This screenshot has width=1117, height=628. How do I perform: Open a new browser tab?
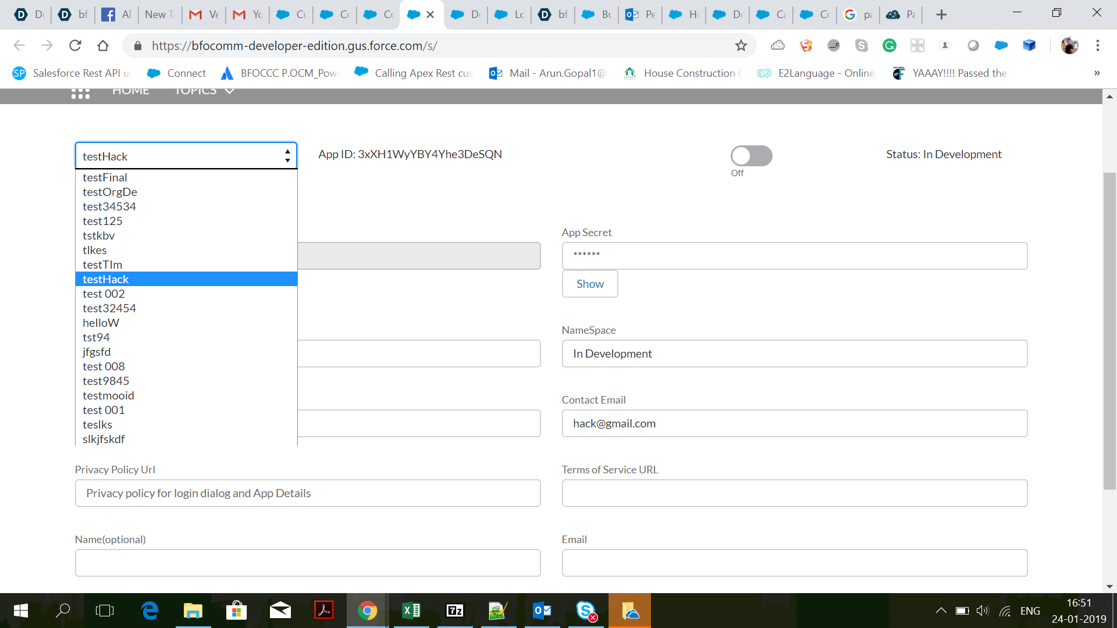pos(941,15)
